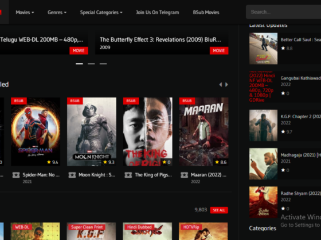Image resolution: width=321 pixels, height=240 pixels.
Task: Open the Moon Knight : S... title link
Action: pyautogui.click(x=97, y=175)
